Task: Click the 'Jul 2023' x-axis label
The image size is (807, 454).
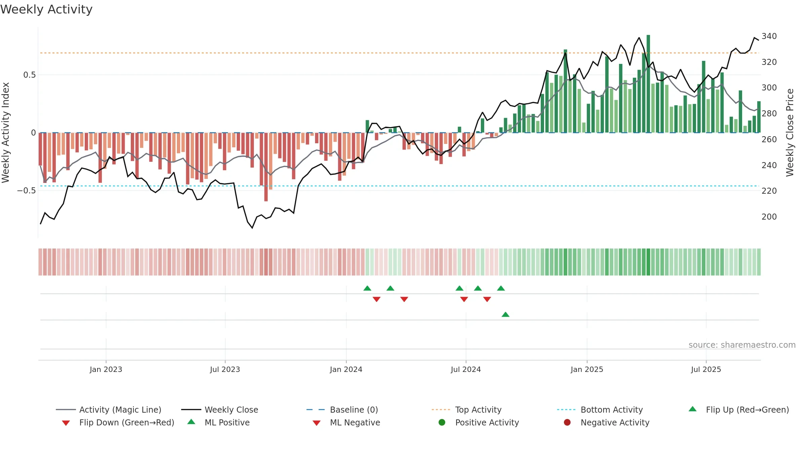Action: [x=225, y=370]
